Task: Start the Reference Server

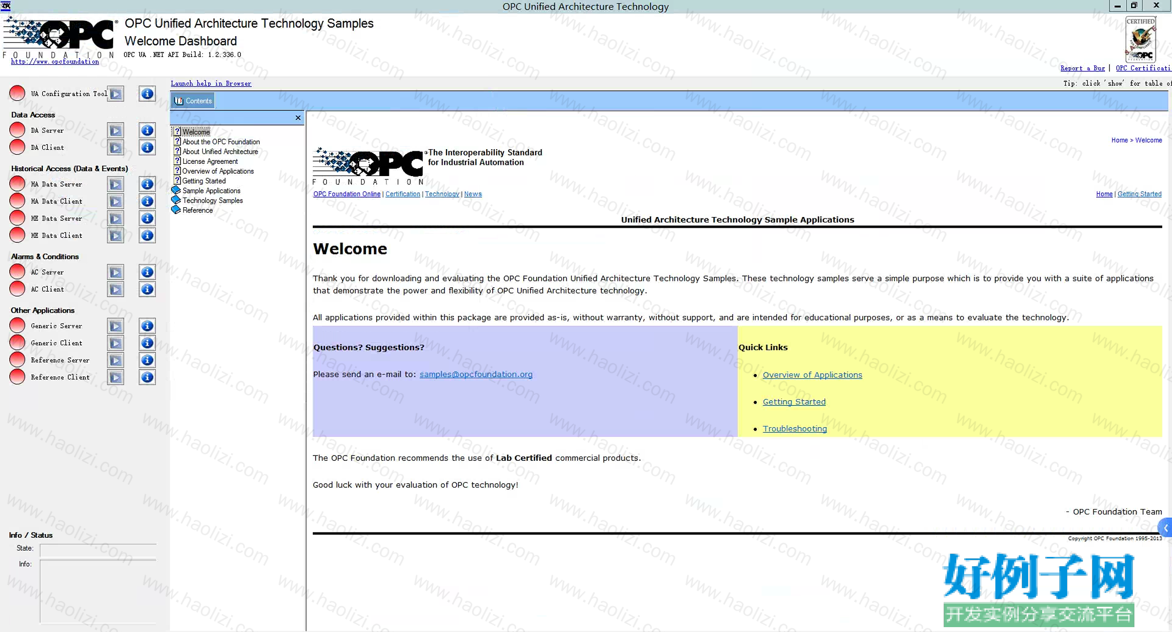Action: 116,359
